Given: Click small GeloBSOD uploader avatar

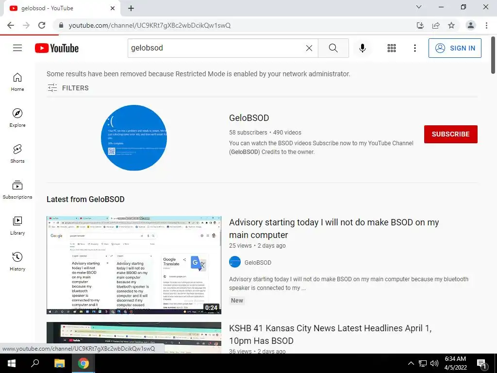Looking at the screenshot, I should click(235, 262).
